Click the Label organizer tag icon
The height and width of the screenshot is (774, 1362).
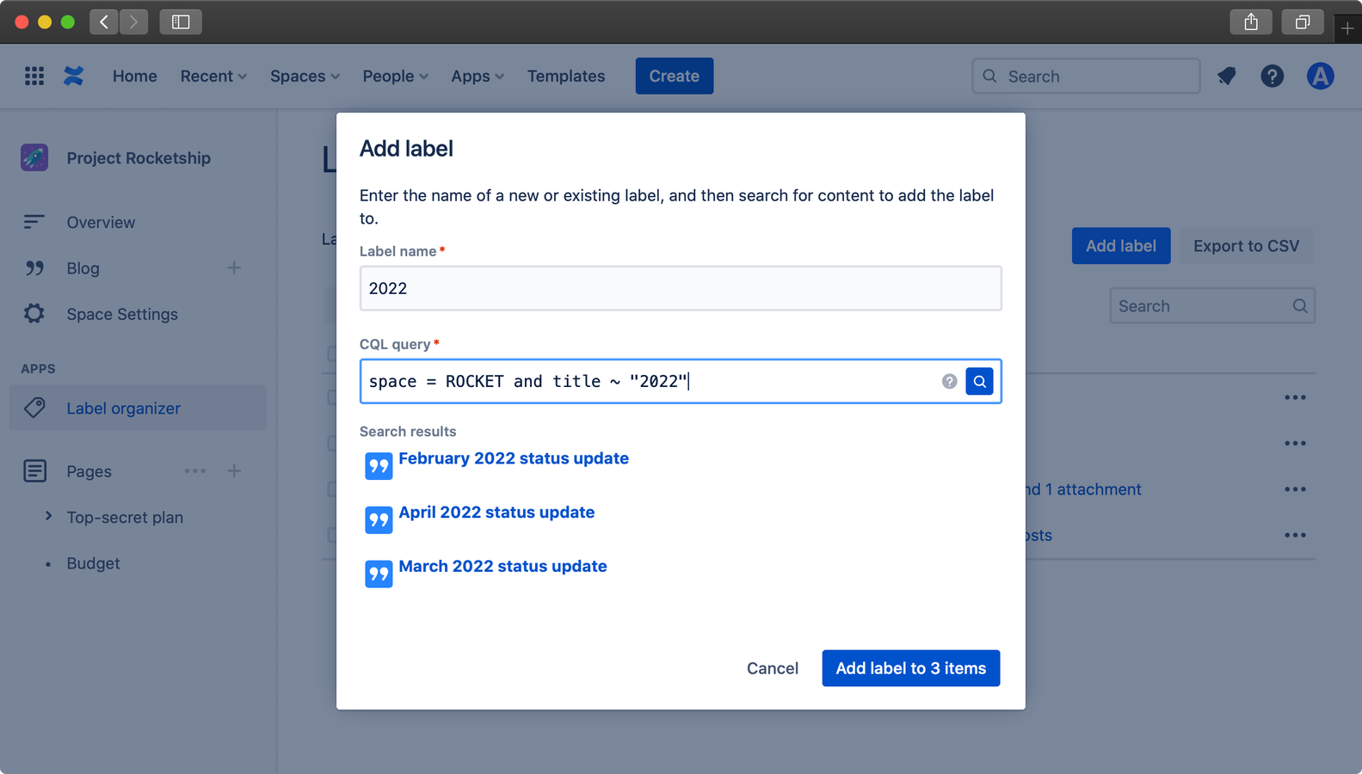tap(34, 408)
